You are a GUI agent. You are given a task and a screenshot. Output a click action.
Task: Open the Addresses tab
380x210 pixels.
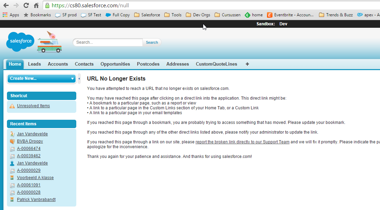point(178,64)
